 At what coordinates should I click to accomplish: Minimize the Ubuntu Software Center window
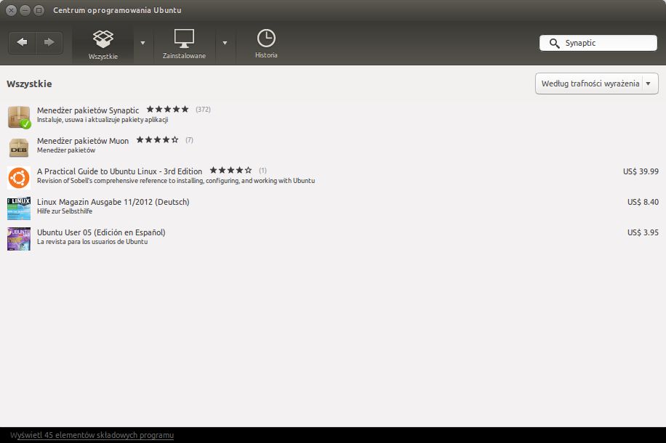(25, 10)
